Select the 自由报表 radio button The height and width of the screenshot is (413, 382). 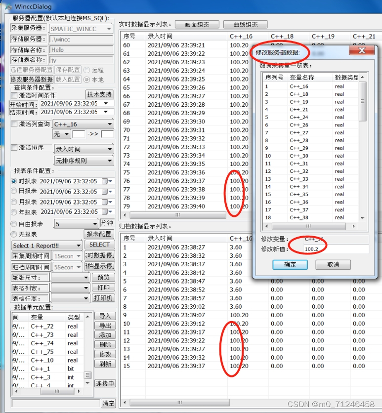point(13,224)
